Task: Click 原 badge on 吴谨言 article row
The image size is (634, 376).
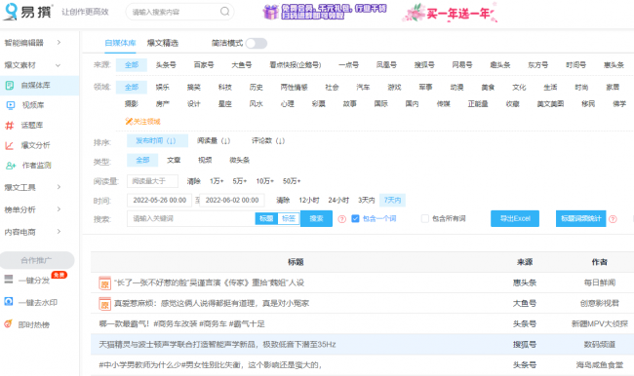Action: tap(104, 283)
